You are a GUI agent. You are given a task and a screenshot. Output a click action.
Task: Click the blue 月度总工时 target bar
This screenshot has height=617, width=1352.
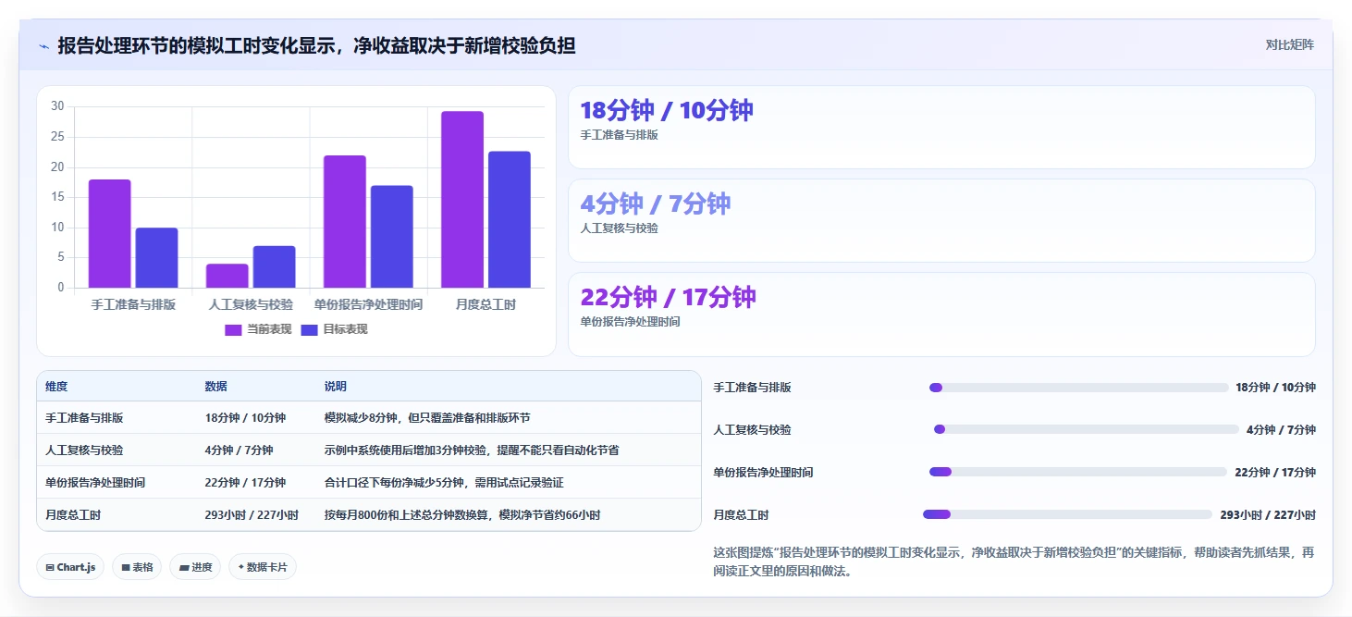click(x=510, y=219)
